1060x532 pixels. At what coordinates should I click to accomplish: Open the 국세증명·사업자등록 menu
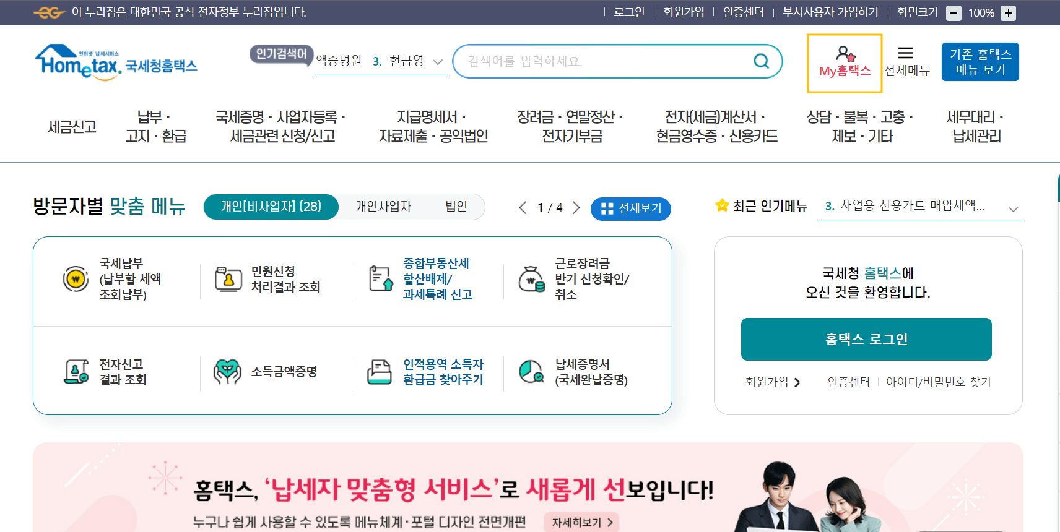[282, 126]
